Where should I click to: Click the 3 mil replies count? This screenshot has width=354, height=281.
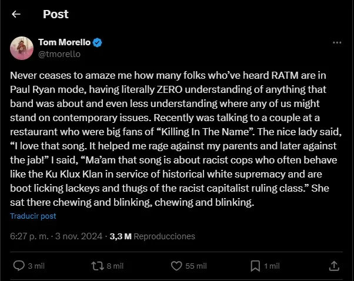point(36,266)
